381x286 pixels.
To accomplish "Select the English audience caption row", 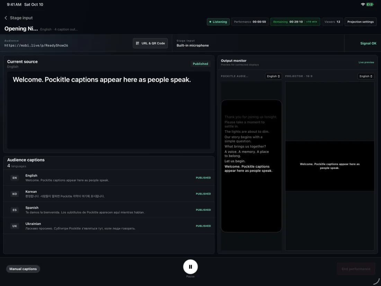I will (x=109, y=178).
